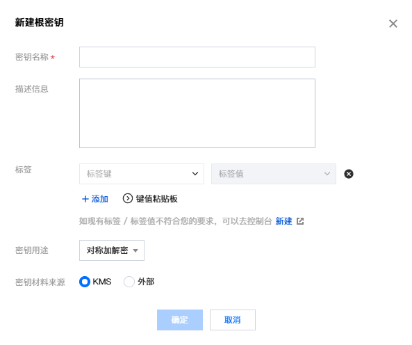Viewport: 412px width, 345px height.
Task: Open the 新建 tag console link
Action: coord(283,221)
